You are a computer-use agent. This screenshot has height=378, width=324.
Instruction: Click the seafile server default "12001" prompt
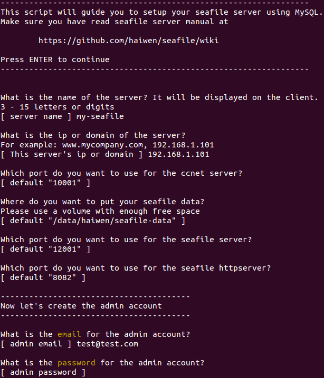(x=45, y=249)
